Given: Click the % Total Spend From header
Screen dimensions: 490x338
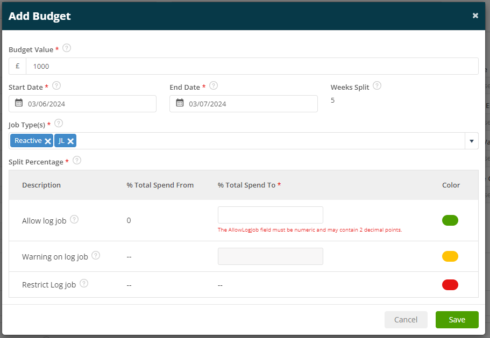Looking at the screenshot, I should pyautogui.click(x=160, y=185).
